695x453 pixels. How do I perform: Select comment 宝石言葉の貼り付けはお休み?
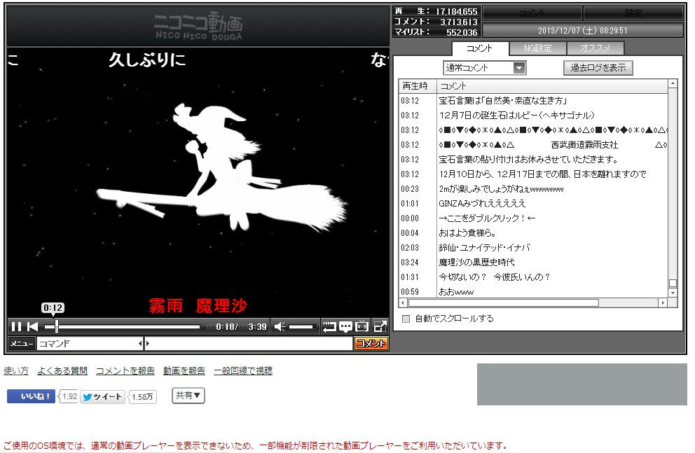533,160
